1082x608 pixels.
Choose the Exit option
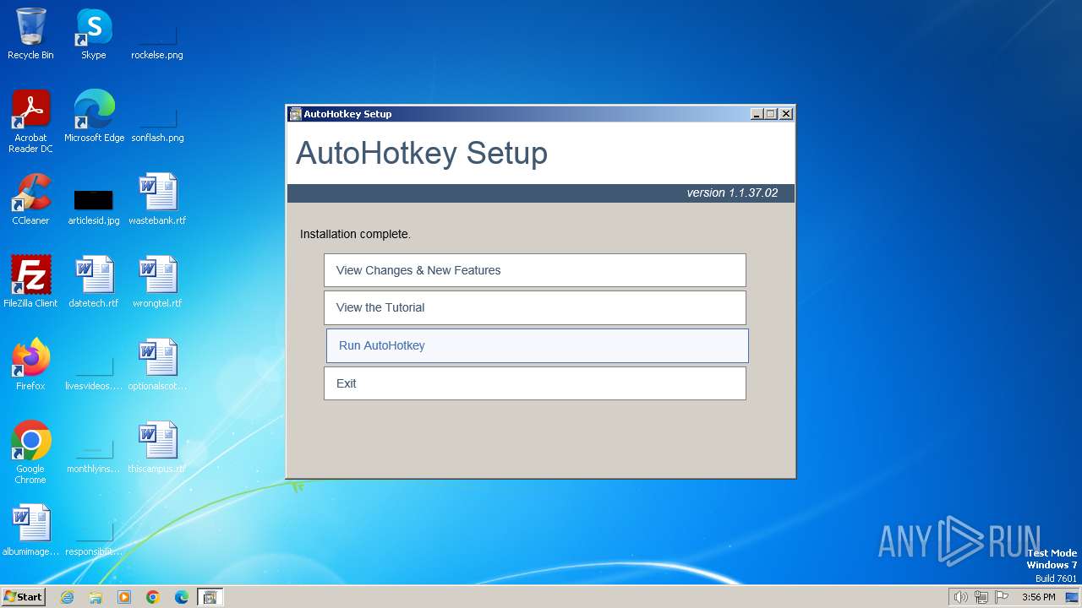[x=534, y=383]
